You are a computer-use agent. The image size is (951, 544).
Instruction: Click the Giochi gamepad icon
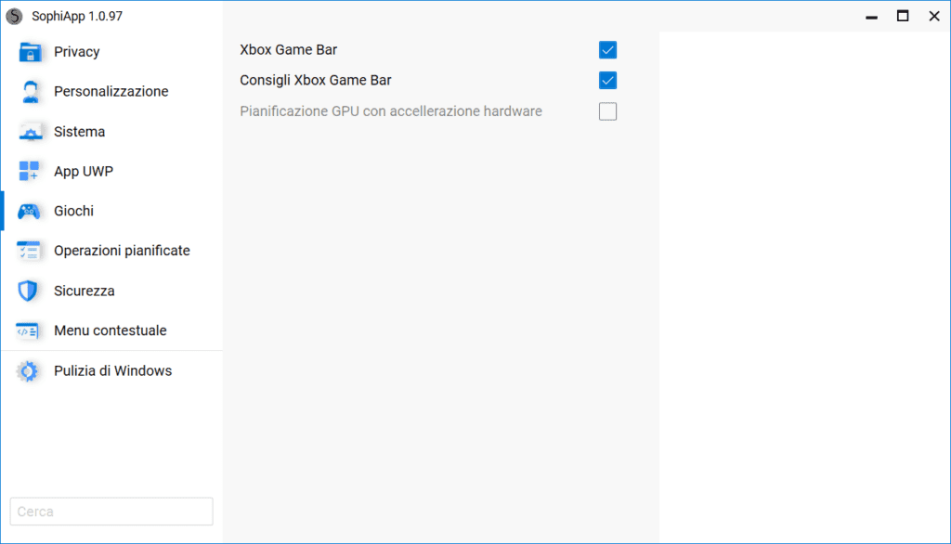pos(29,211)
